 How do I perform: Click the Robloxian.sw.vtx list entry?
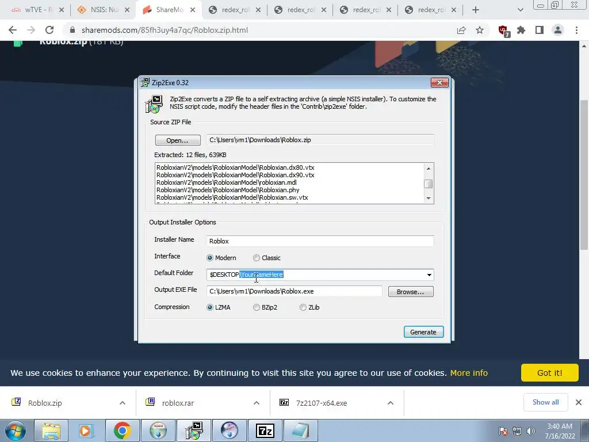tap(232, 198)
